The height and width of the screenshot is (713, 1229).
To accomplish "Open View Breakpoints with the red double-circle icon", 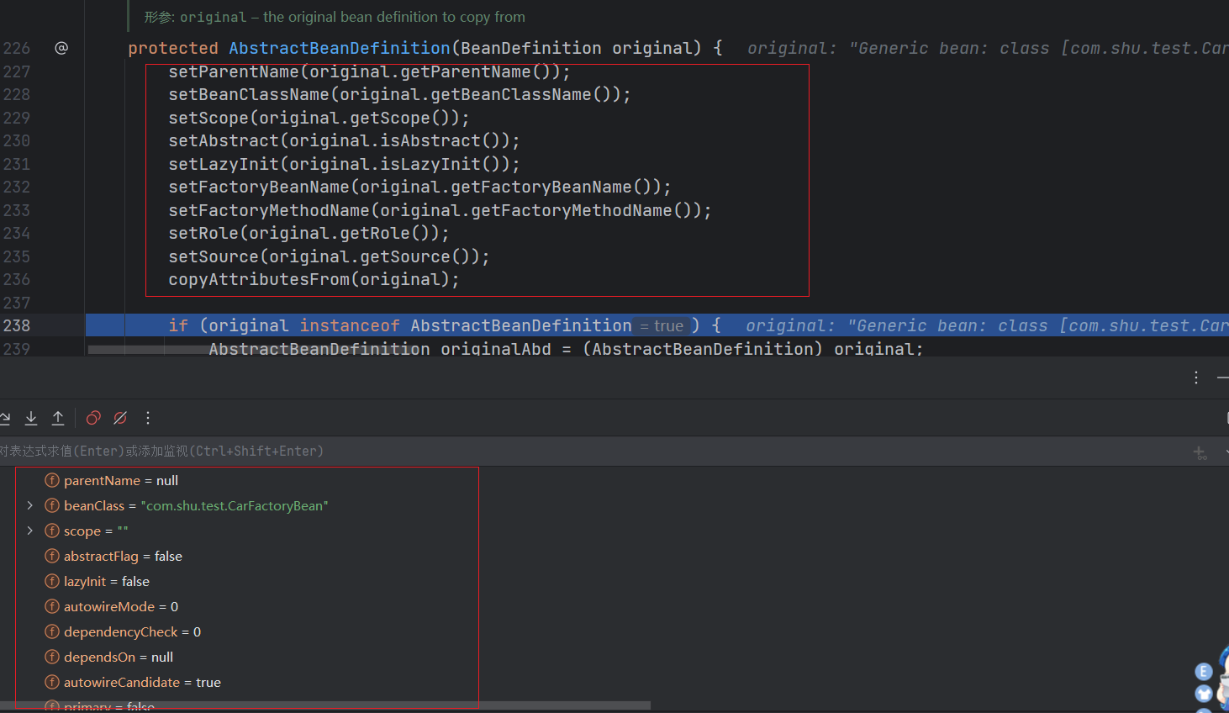I will coord(93,418).
